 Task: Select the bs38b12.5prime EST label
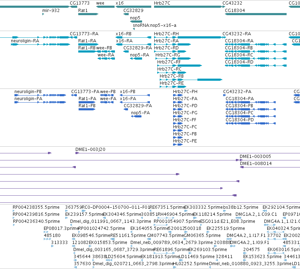[241, 208]
